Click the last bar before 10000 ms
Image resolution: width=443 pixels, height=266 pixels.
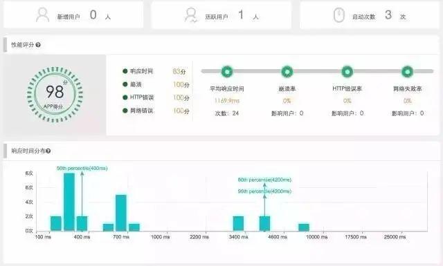304,227
